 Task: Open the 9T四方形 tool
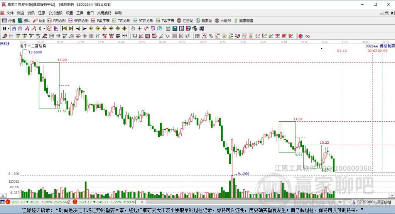[x=143, y=21]
